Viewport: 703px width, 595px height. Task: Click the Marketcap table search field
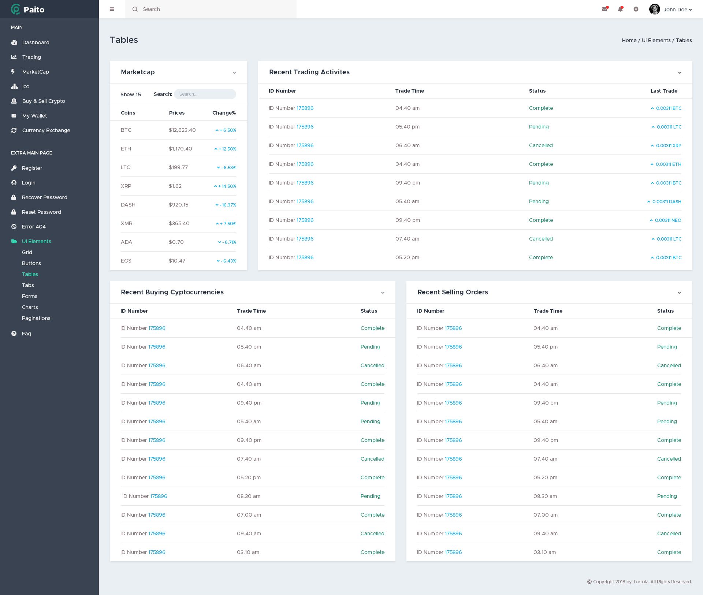pos(205,94)
